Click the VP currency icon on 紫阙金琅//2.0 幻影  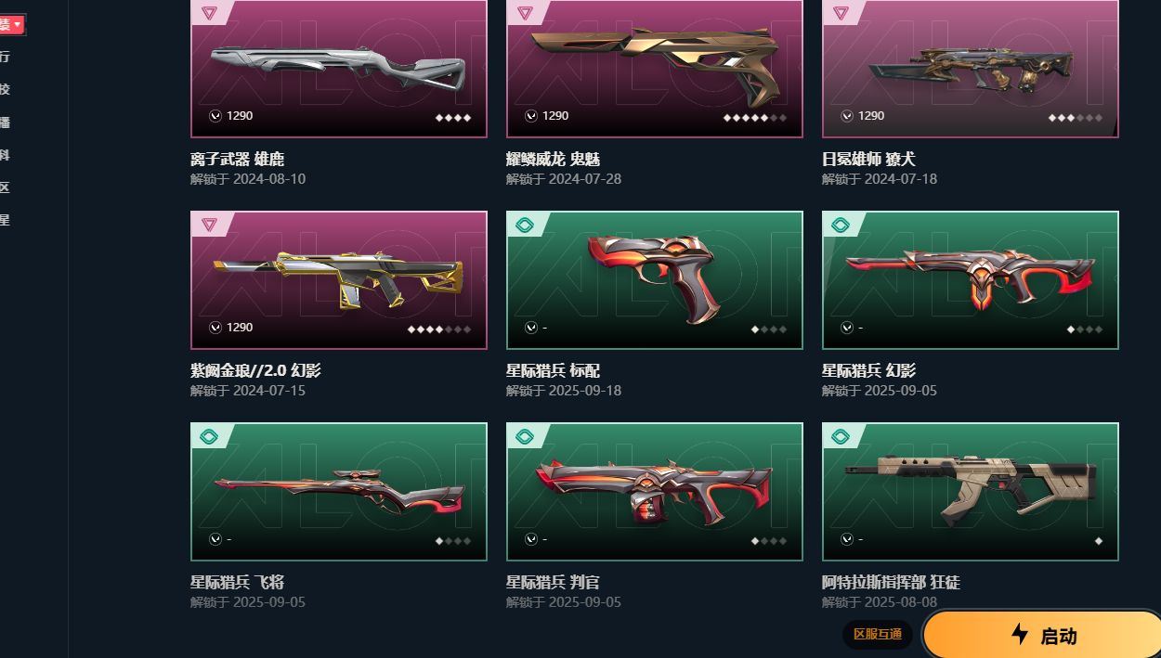click(215, 328)
